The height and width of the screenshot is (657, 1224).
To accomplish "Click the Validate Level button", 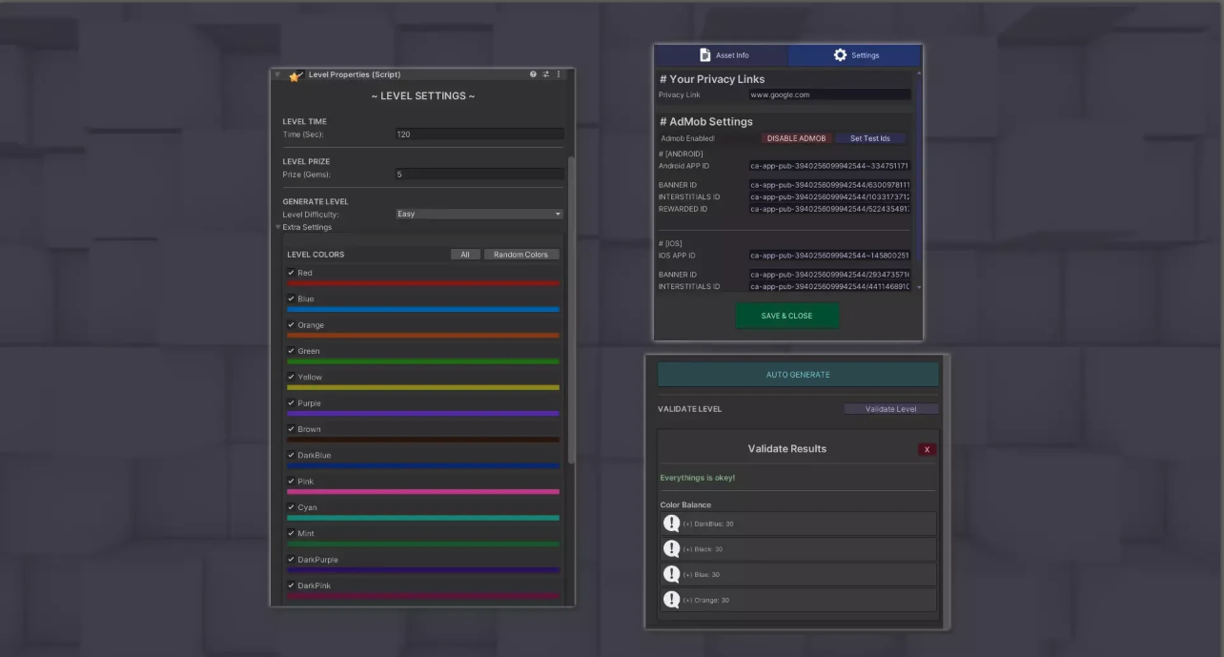I will click(891, 409).
